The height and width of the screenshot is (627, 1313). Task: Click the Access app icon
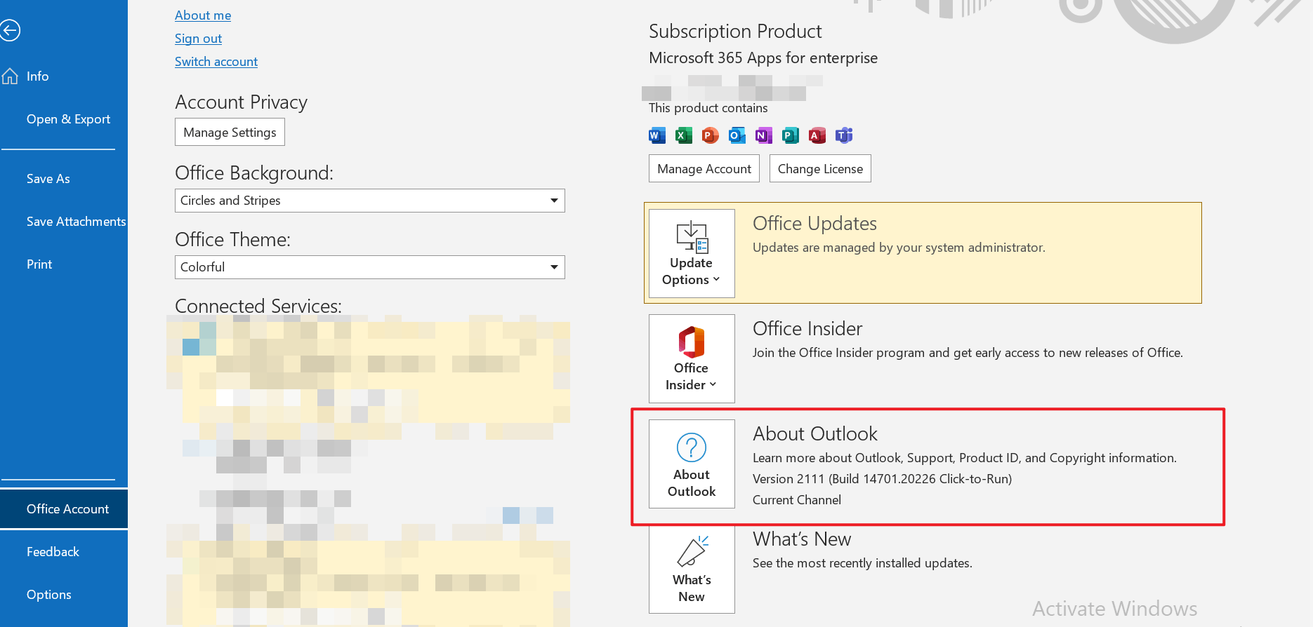817,135
